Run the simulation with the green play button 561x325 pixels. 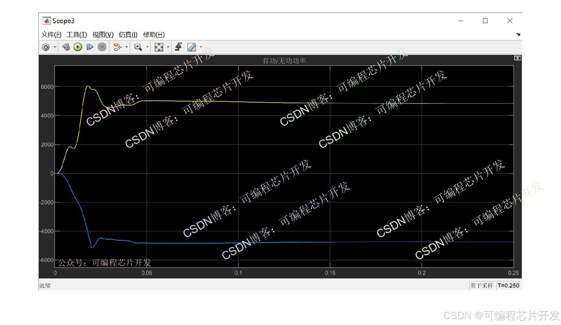78,47
